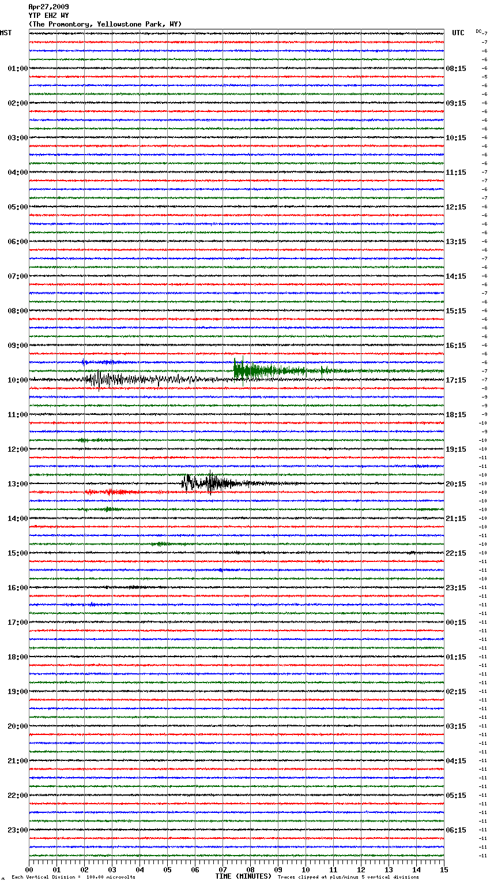
Task: Click '(The Promontory, Yellowstone Park, WY)' title
Action: tap(105, 24)
